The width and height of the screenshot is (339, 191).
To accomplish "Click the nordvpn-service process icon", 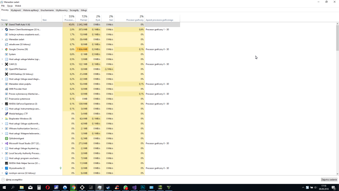I will tap(7, 173).
